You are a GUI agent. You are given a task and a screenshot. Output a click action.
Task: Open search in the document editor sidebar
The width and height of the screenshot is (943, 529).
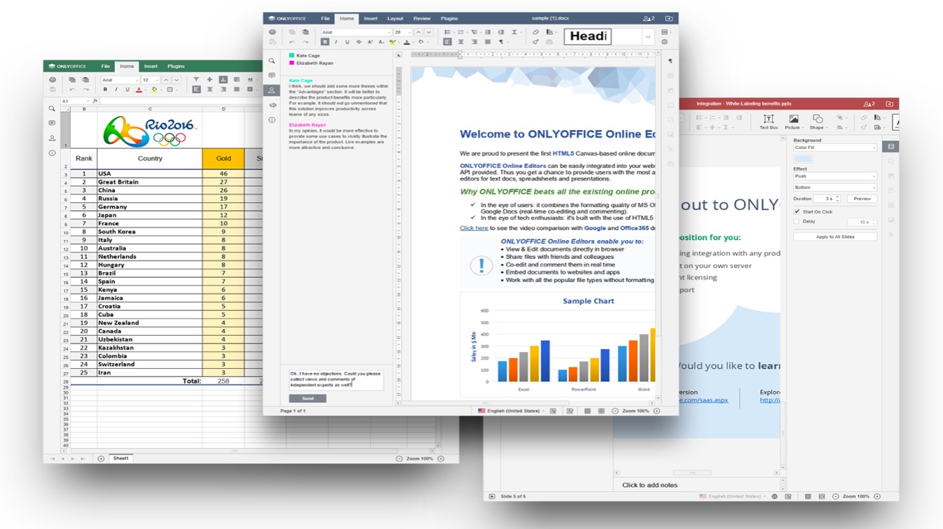coord(272,61)
